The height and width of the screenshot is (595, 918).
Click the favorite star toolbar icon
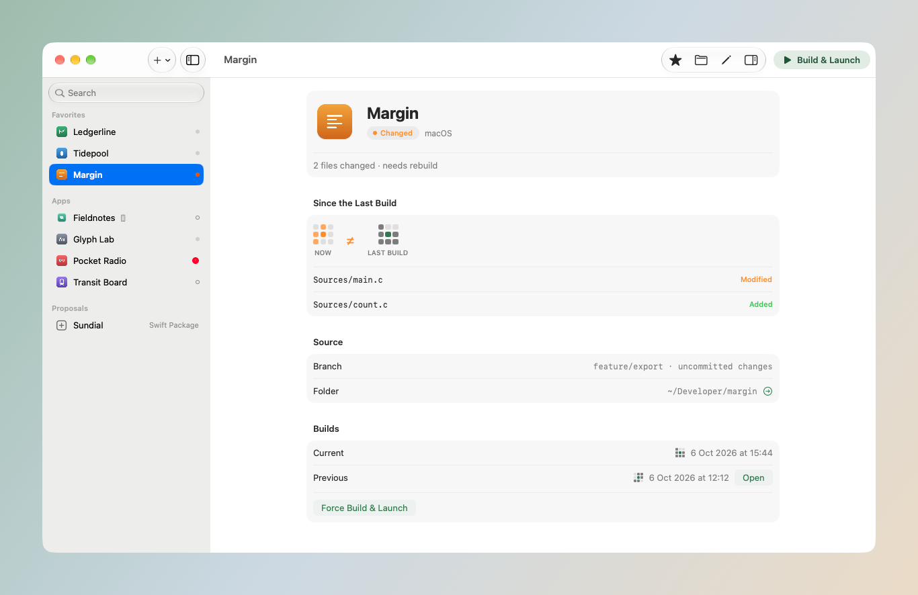(x=675, y=60)
